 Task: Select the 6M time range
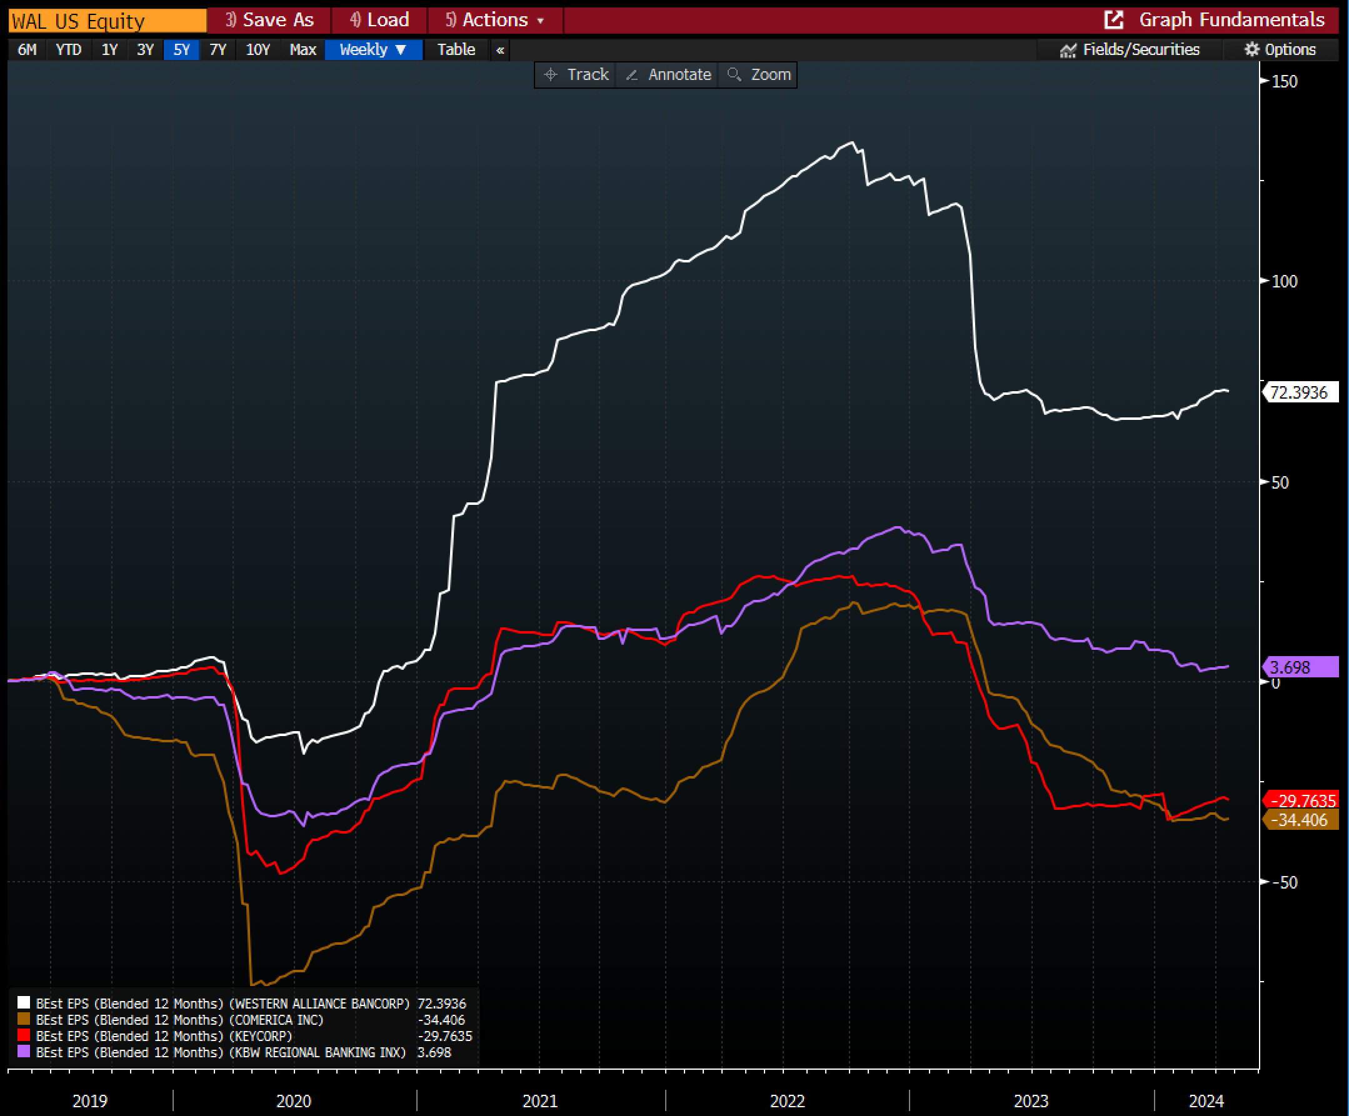point(27,50)
